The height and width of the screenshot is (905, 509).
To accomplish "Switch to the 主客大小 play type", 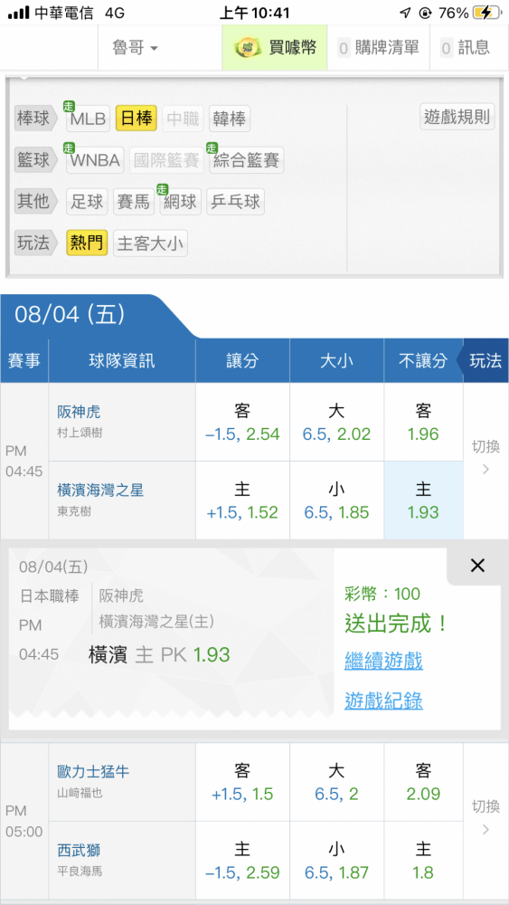I will (150, 243).
